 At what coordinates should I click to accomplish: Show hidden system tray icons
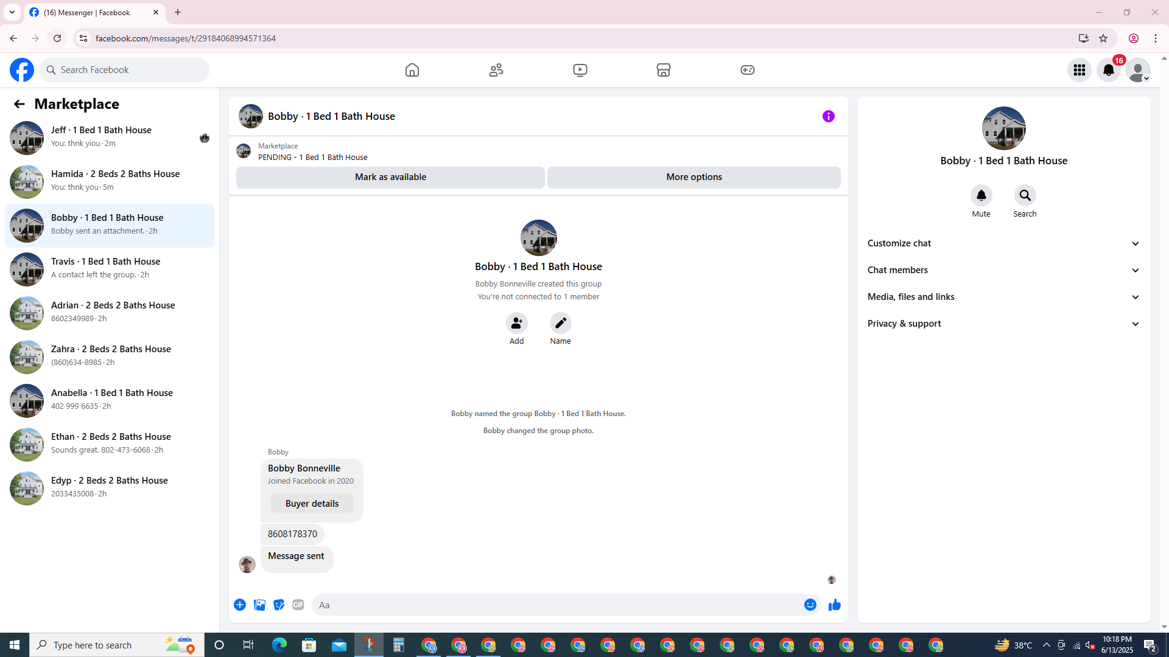(x=1046, y=645)
